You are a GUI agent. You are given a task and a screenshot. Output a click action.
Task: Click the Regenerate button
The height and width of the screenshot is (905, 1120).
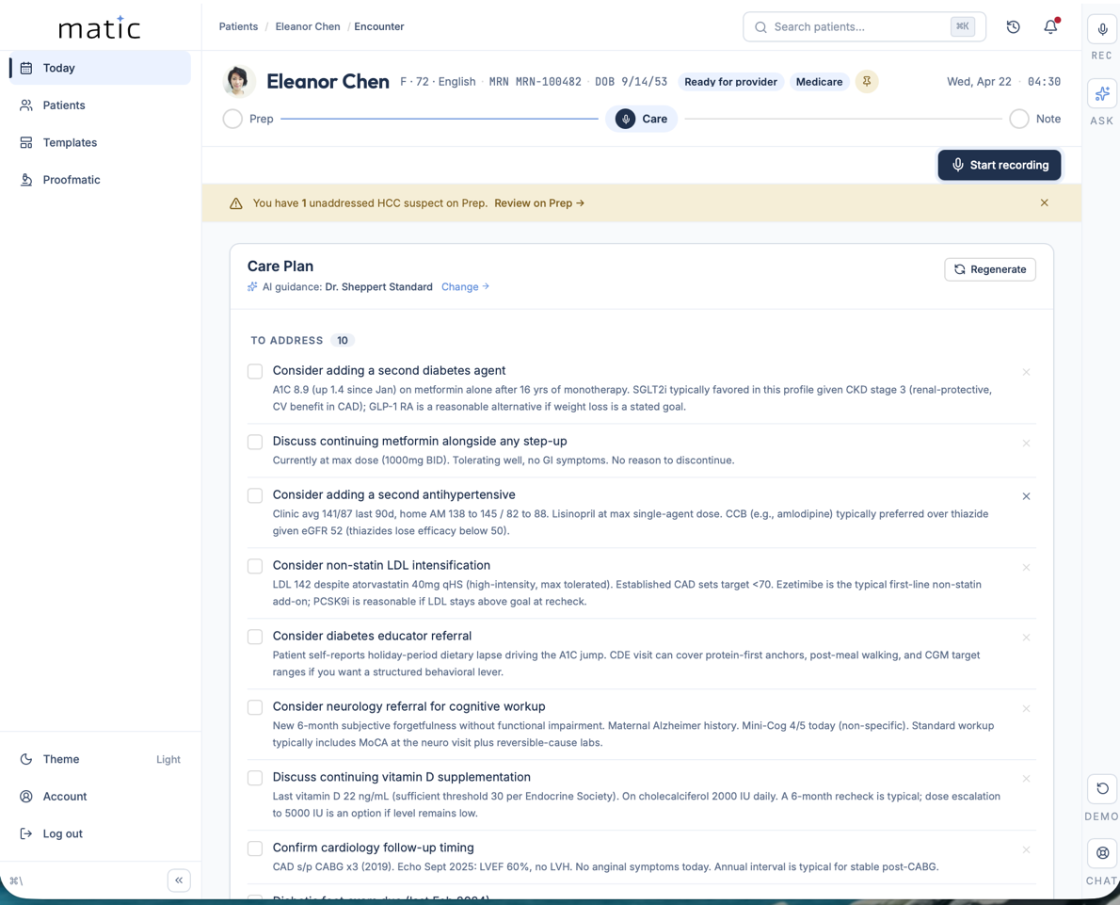[990, 269]
